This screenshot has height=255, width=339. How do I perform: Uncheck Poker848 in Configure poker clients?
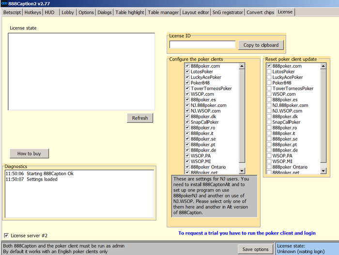click(x=187, y=83)
